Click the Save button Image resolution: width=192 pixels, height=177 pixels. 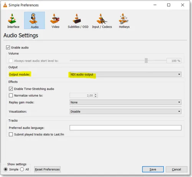153,169
